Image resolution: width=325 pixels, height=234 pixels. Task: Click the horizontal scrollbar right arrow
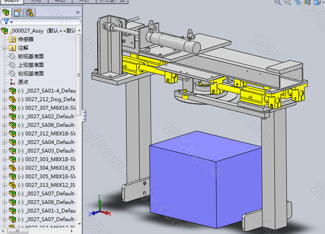click(72, 231)
